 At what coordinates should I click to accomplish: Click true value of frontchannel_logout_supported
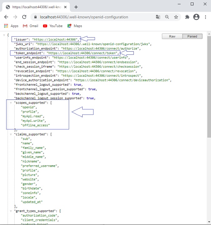point(78,85)
